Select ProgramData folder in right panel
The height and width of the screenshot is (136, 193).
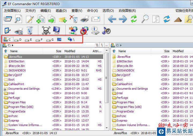(152, 111)
